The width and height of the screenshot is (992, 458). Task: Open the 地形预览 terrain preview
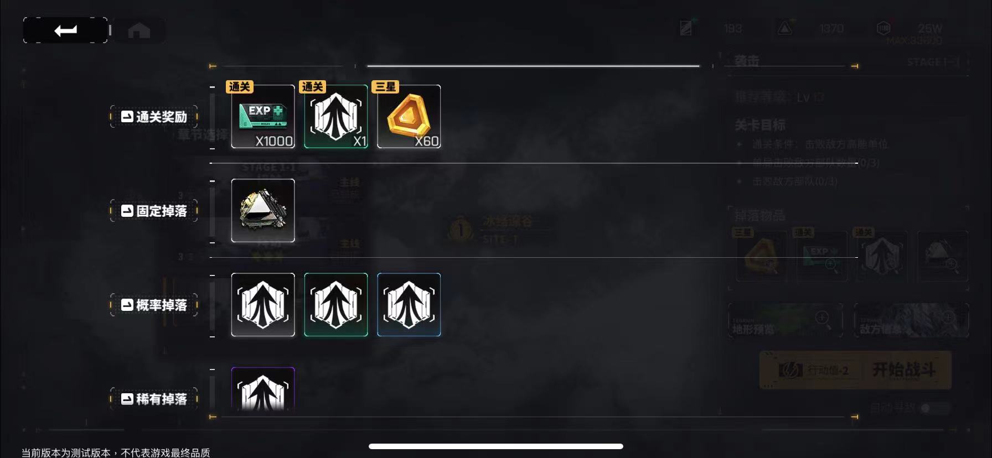tap(785, 320)
